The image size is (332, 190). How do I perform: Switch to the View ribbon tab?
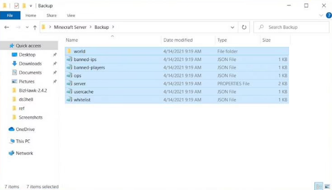pyautogui.click(x=71, y=15)
